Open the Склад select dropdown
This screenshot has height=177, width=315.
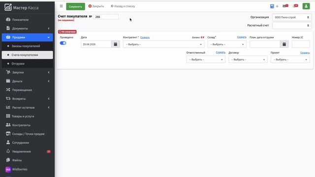pos(227,44)
